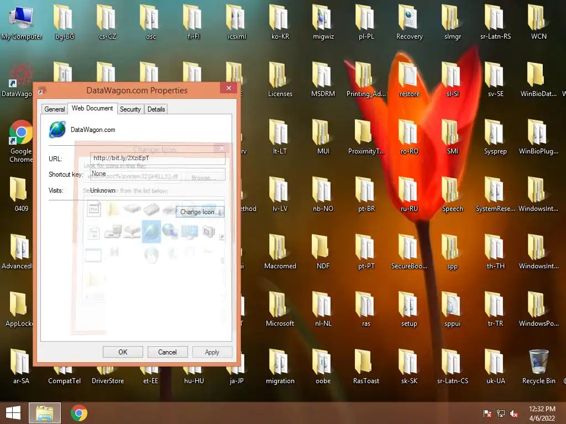
Task: Click the taskbar clock showing 12:32 PM
Action: [x=542, y=413]
